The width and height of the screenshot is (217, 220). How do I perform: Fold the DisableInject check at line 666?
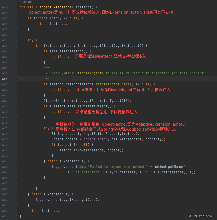coord(17,84)
